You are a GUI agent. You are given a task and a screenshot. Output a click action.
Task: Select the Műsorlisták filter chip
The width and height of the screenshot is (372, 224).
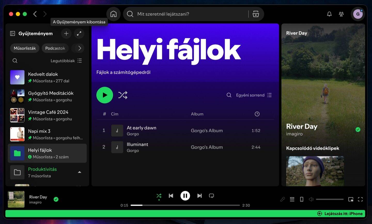point(25,48)
